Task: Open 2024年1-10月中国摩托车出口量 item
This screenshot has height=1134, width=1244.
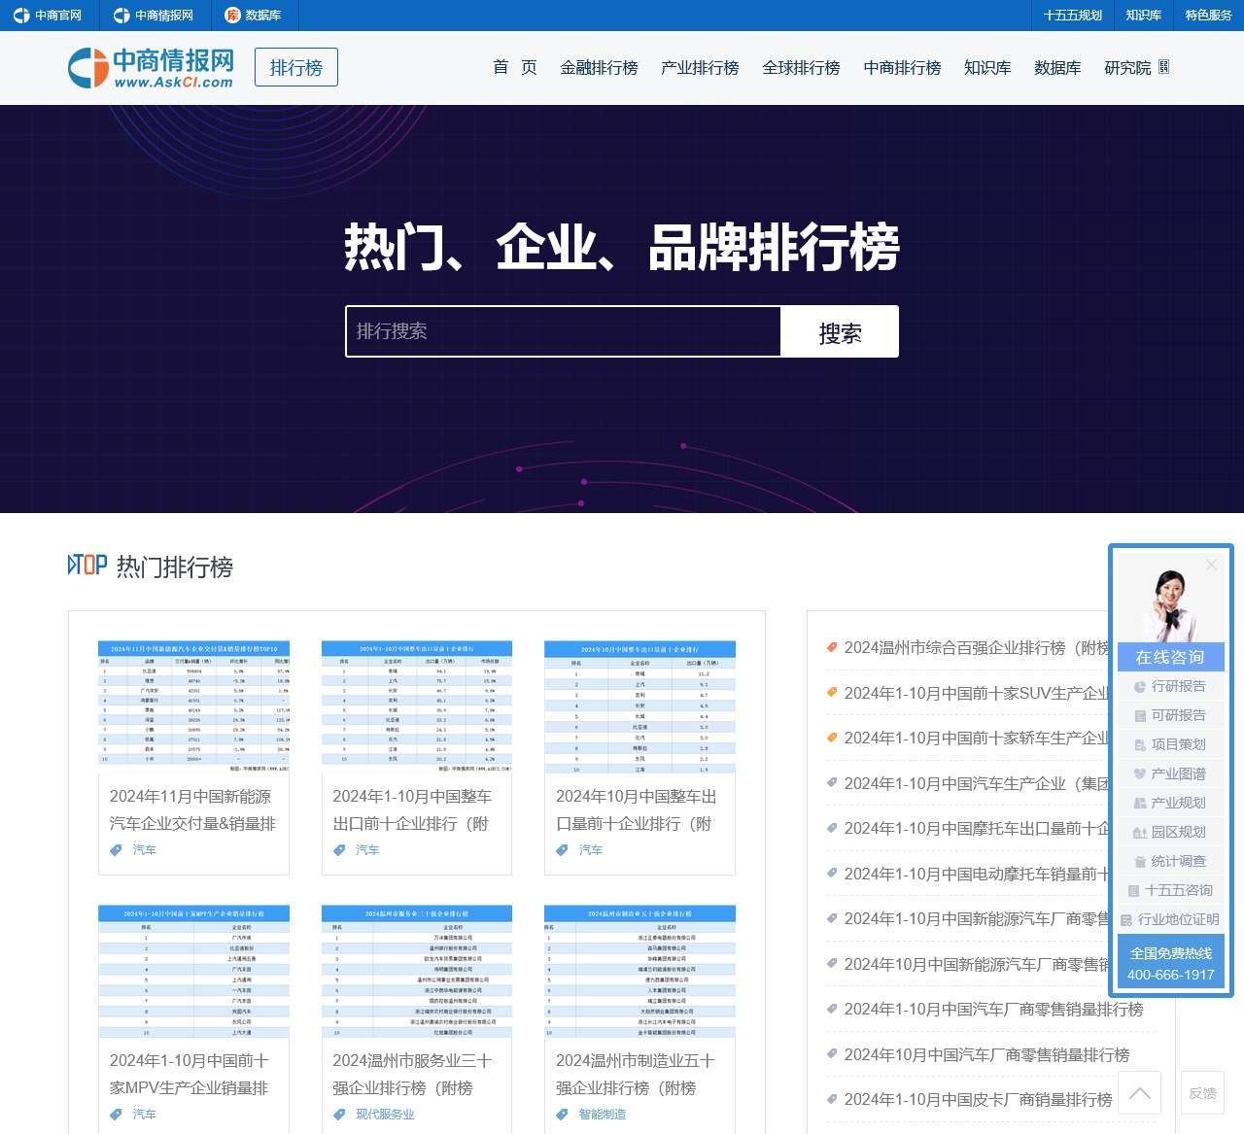Action: (x=977, y=829)
